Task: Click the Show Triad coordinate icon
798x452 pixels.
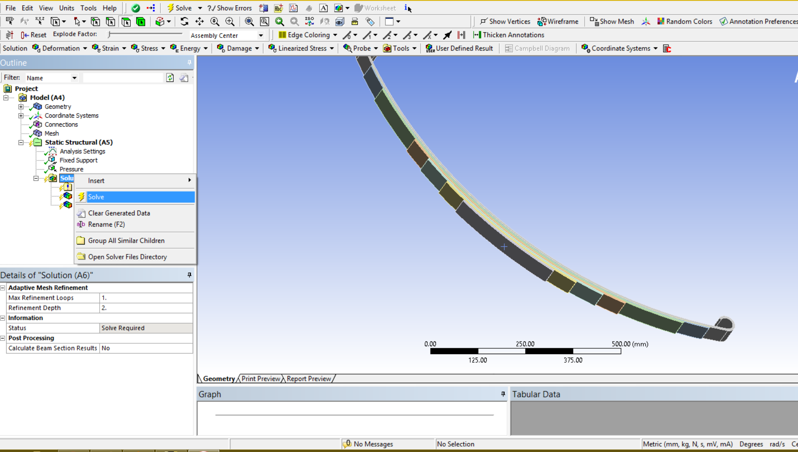Action: [x=646, y=21]
